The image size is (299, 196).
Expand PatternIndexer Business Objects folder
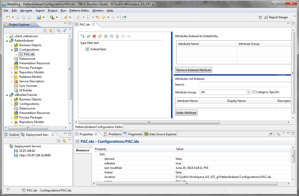(x=12, y=45)
